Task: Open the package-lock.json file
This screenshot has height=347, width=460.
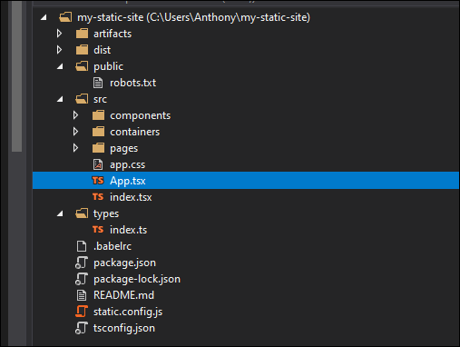Action: click(137, 279)
